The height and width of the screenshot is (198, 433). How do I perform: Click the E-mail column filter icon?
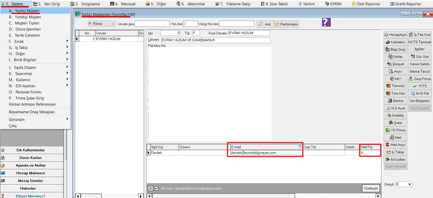[300, 147]
